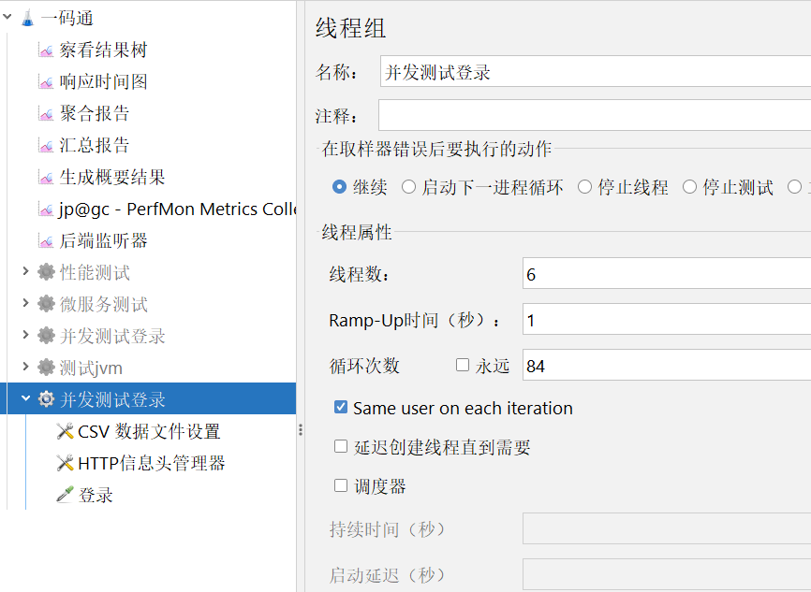
Task: Select 响应时间图 in the tree
Action: coord(103,82)
